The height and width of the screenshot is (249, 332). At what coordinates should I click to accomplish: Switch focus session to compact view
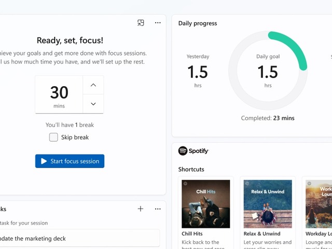coord(141,23)
